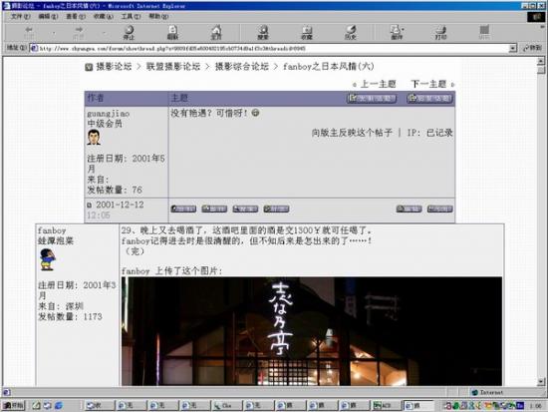Click fanboy's cartoon avatar image
Image resolution: width=548 pixels, height=412 pixels.
coord(47,259)
